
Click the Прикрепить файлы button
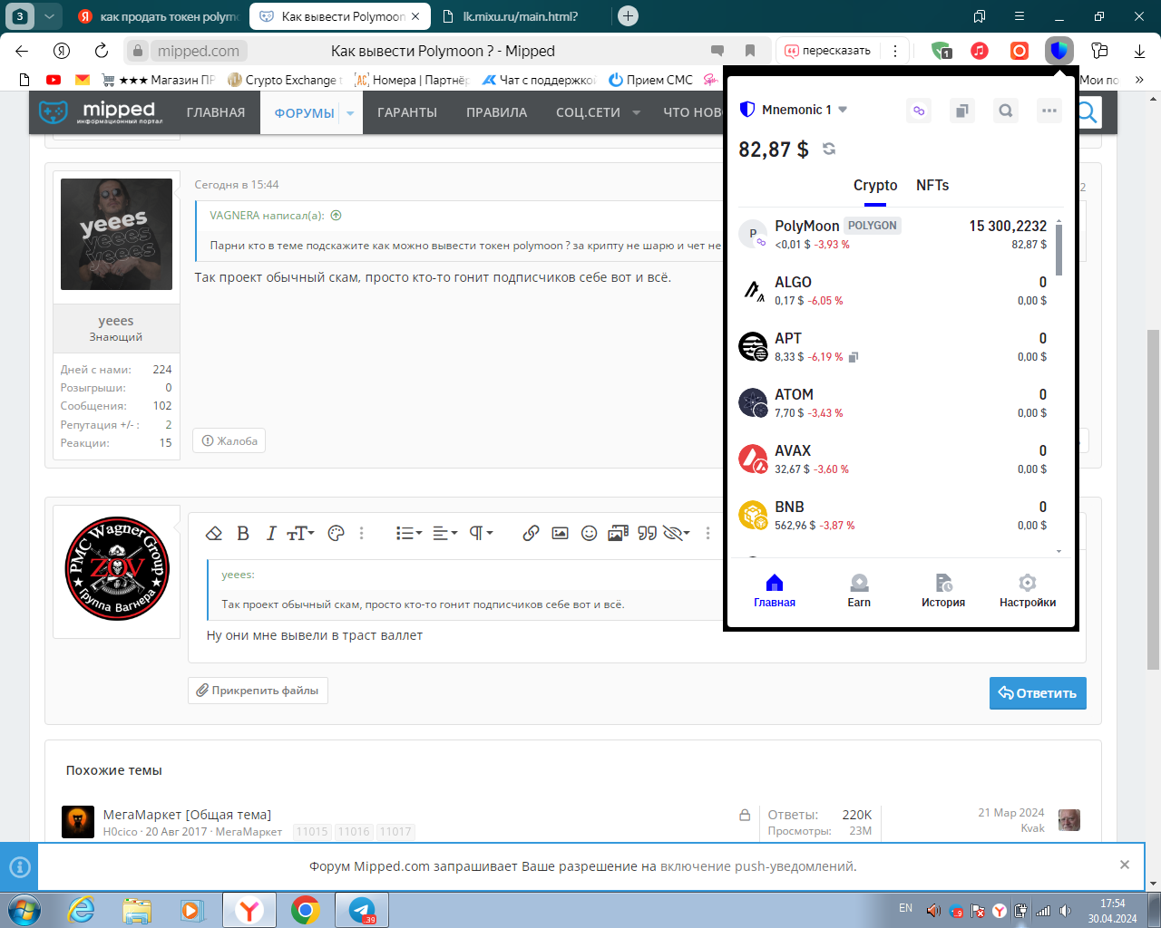[259, 691]
